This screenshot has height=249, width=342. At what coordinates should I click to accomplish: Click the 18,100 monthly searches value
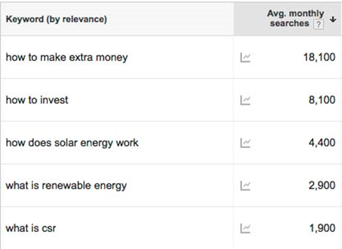319,57
